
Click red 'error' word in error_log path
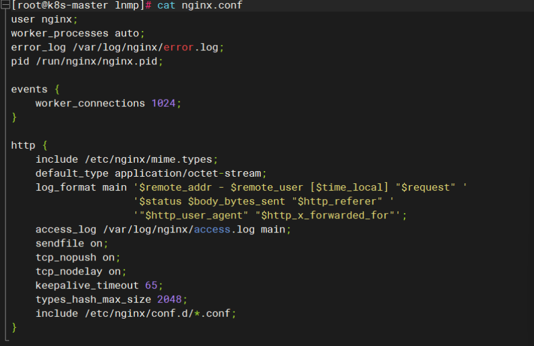coord(178,47)
